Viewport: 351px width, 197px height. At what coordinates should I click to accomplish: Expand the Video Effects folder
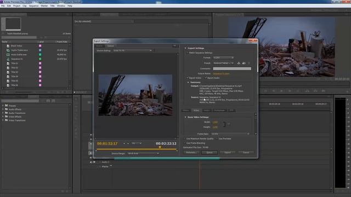(x=3, y=117)
